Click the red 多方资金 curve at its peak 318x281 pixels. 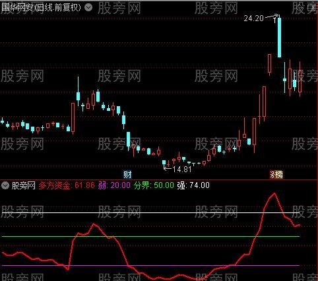(x=274, y=193)
